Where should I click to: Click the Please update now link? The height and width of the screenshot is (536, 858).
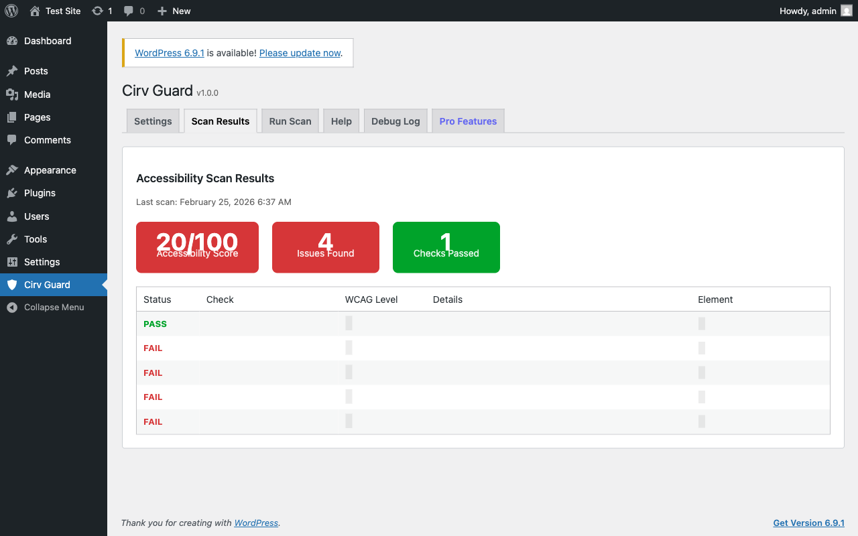pos(300,52)
